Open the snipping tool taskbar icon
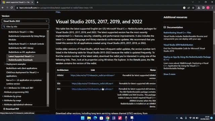 pyautogui.click(x=132, y=118)
